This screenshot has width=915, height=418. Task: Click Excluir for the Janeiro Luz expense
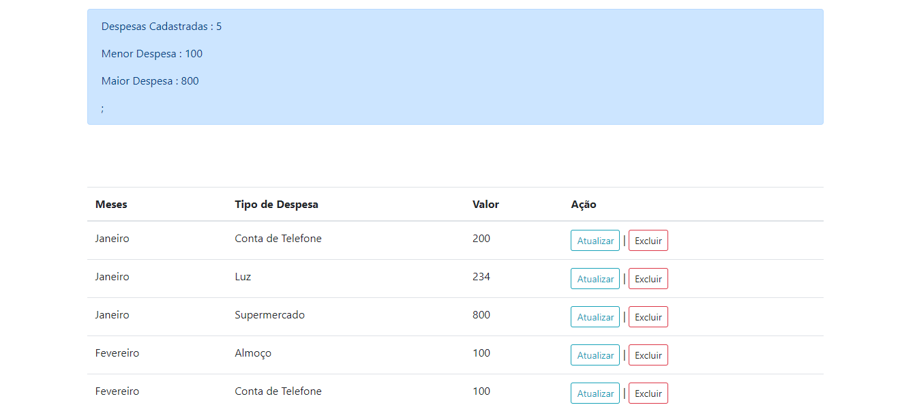(x=648, y=278)
